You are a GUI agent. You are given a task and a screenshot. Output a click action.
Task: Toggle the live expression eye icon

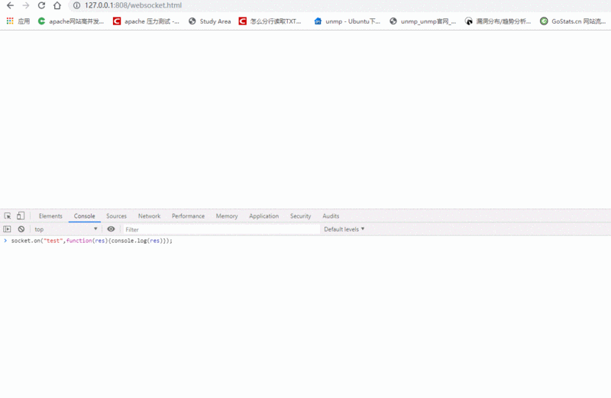(x=111, y=229)
